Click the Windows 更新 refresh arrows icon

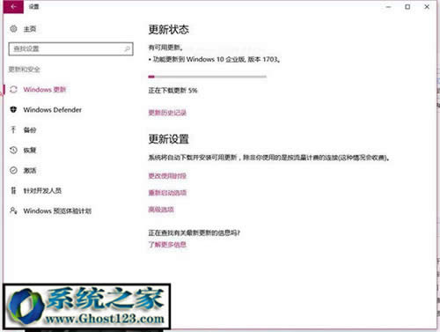click(x=13, y=89)
